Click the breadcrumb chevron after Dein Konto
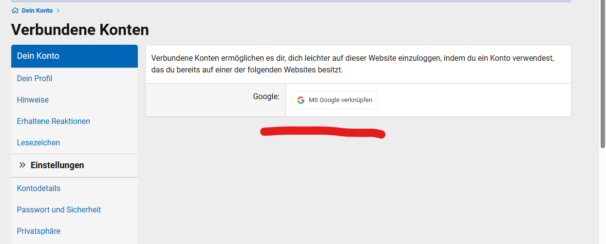 coord(58,11)
